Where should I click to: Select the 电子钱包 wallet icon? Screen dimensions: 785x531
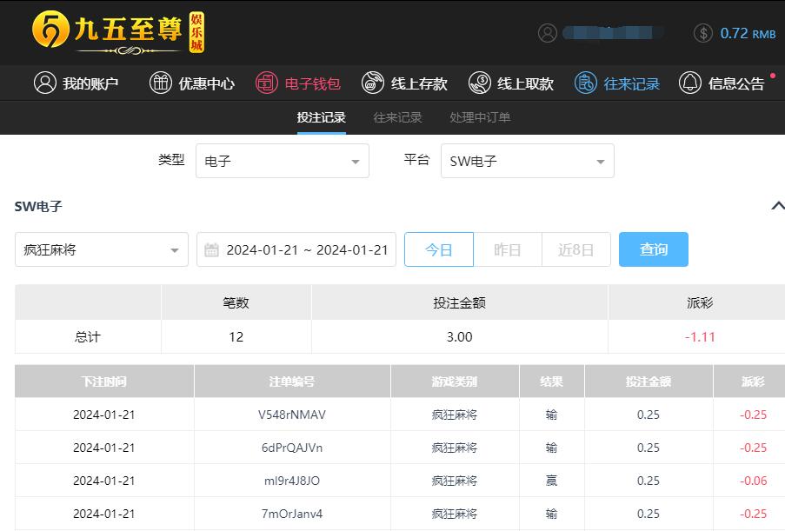[267, 83]
